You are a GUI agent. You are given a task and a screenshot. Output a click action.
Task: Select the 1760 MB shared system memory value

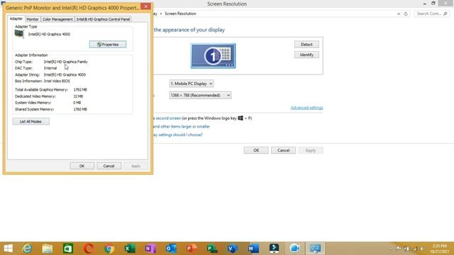80,109
